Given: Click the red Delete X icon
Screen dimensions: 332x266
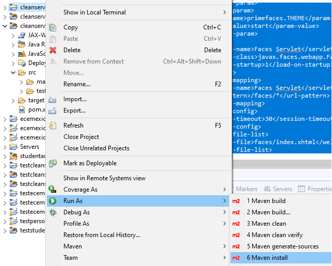Looking at the screenshot, I should 53,50.
